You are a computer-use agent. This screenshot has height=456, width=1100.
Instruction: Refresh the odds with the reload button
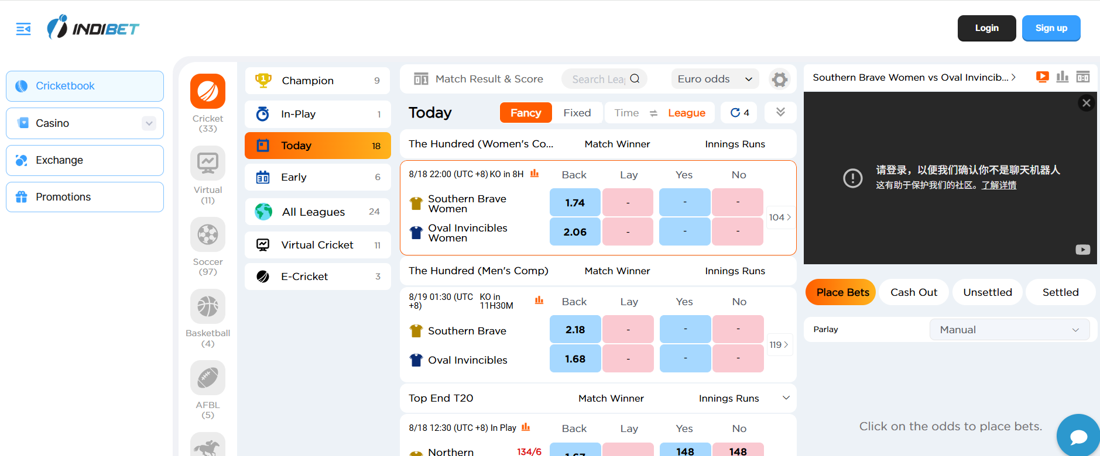739,113
